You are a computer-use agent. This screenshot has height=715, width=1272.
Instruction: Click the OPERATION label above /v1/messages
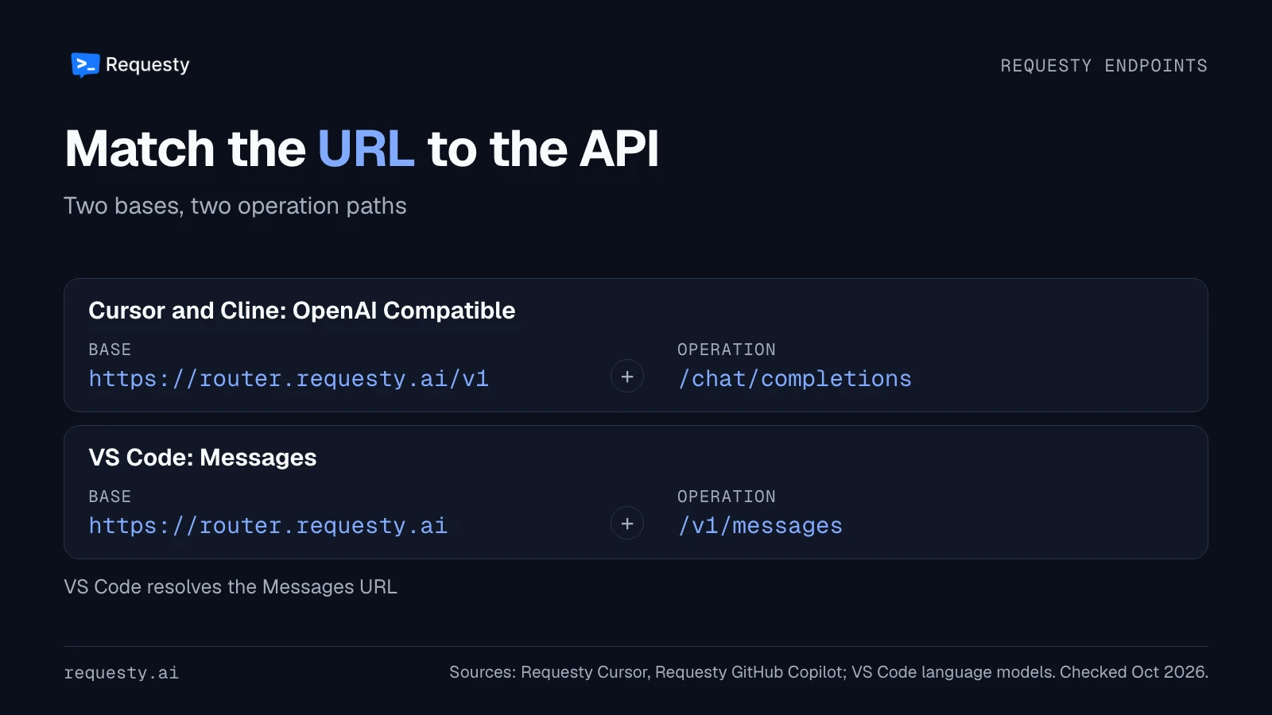(x=727, y=497)
